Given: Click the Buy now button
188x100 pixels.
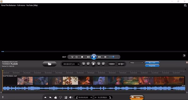Looking at the screenshot, I should click(152, 63).
